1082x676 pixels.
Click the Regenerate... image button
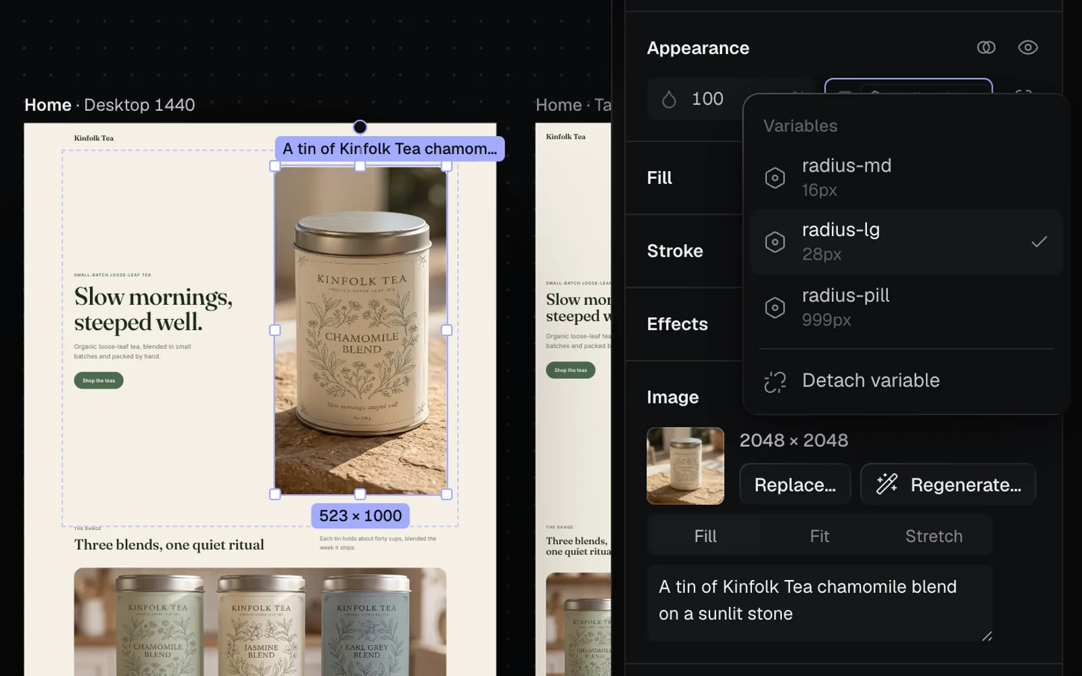pyautogui.click(x=948, y=484)
